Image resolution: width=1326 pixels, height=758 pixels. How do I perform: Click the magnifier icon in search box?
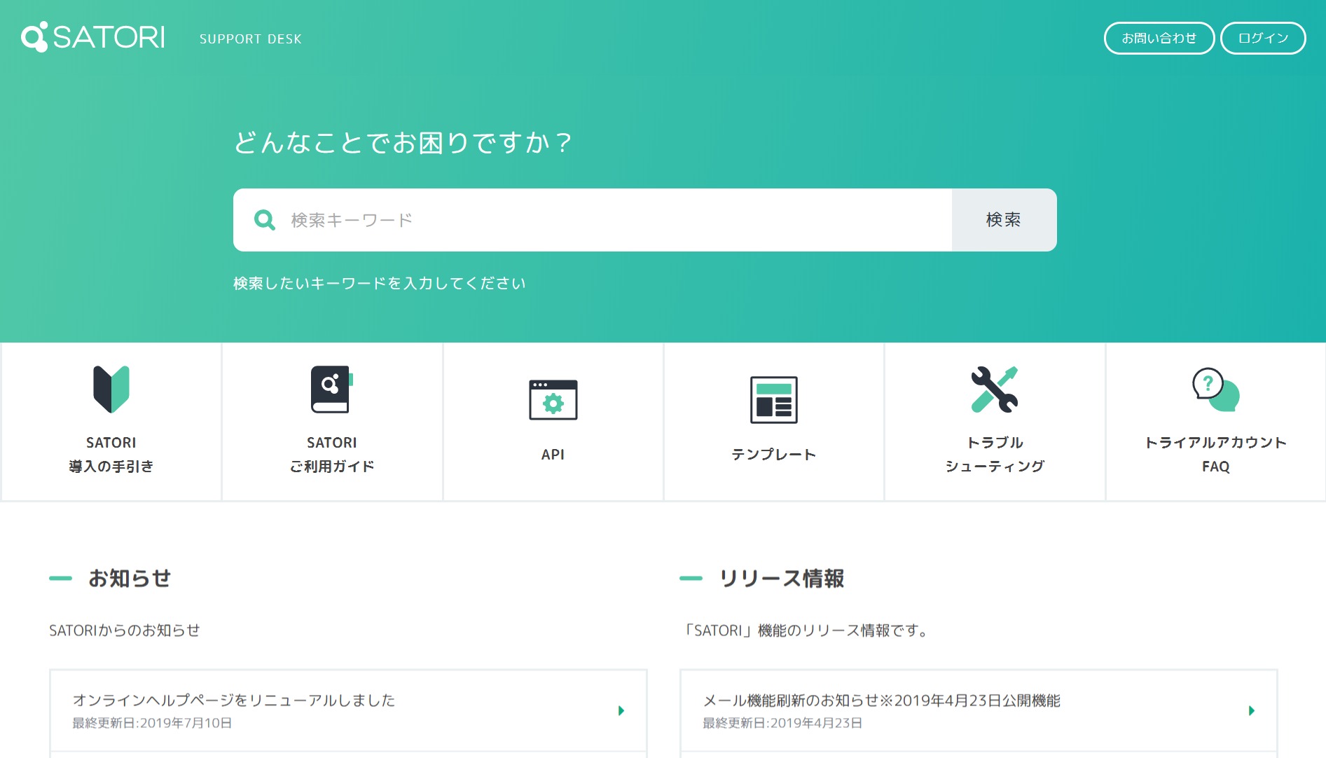(264, 220)
